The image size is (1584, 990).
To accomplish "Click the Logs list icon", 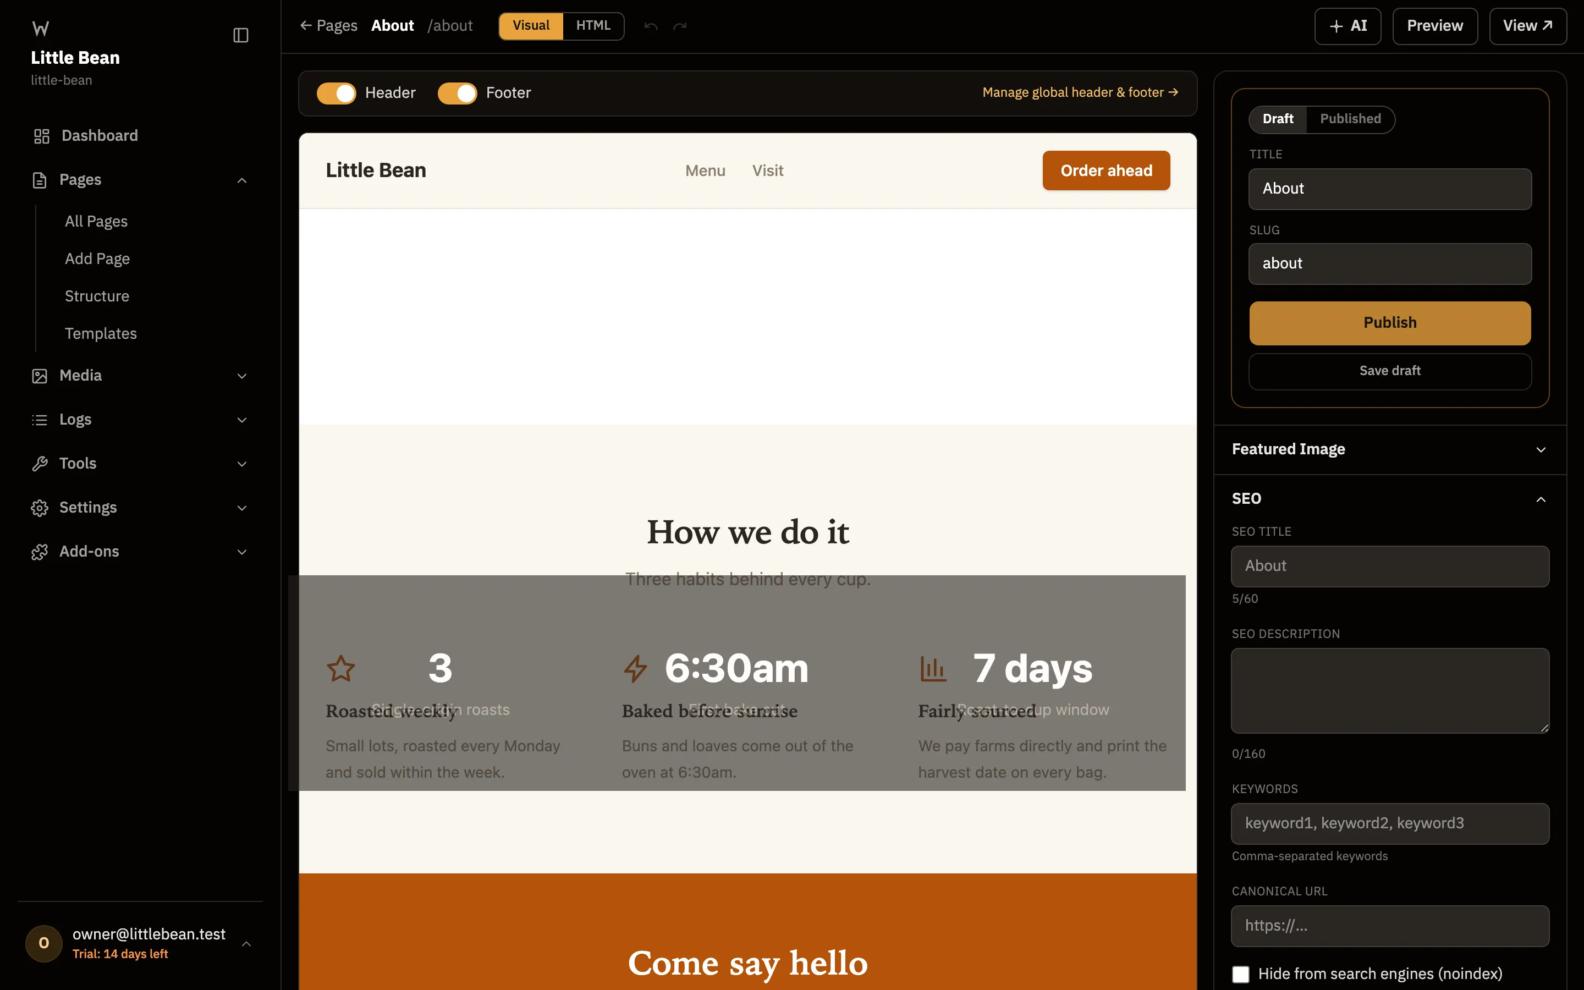I will [x=40, y=420].
